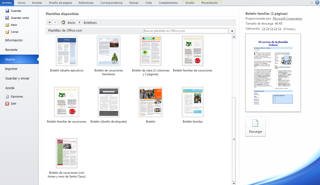Viewport: 320px width, 185px height.
Task: Launch the template search with the arrow icon
Action: click(x=232, y=31)
